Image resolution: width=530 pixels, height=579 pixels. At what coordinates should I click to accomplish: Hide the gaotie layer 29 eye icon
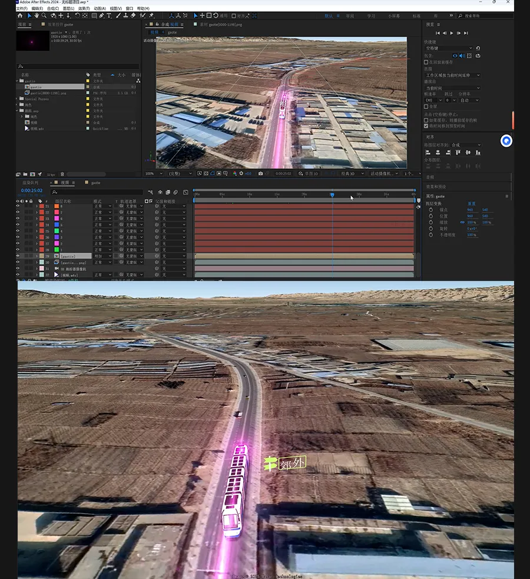(18, 256)
